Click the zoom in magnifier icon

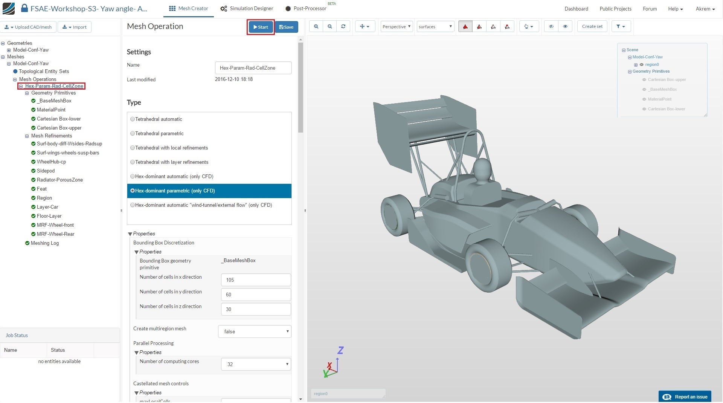pyautogui.click(x=316, y=26)
